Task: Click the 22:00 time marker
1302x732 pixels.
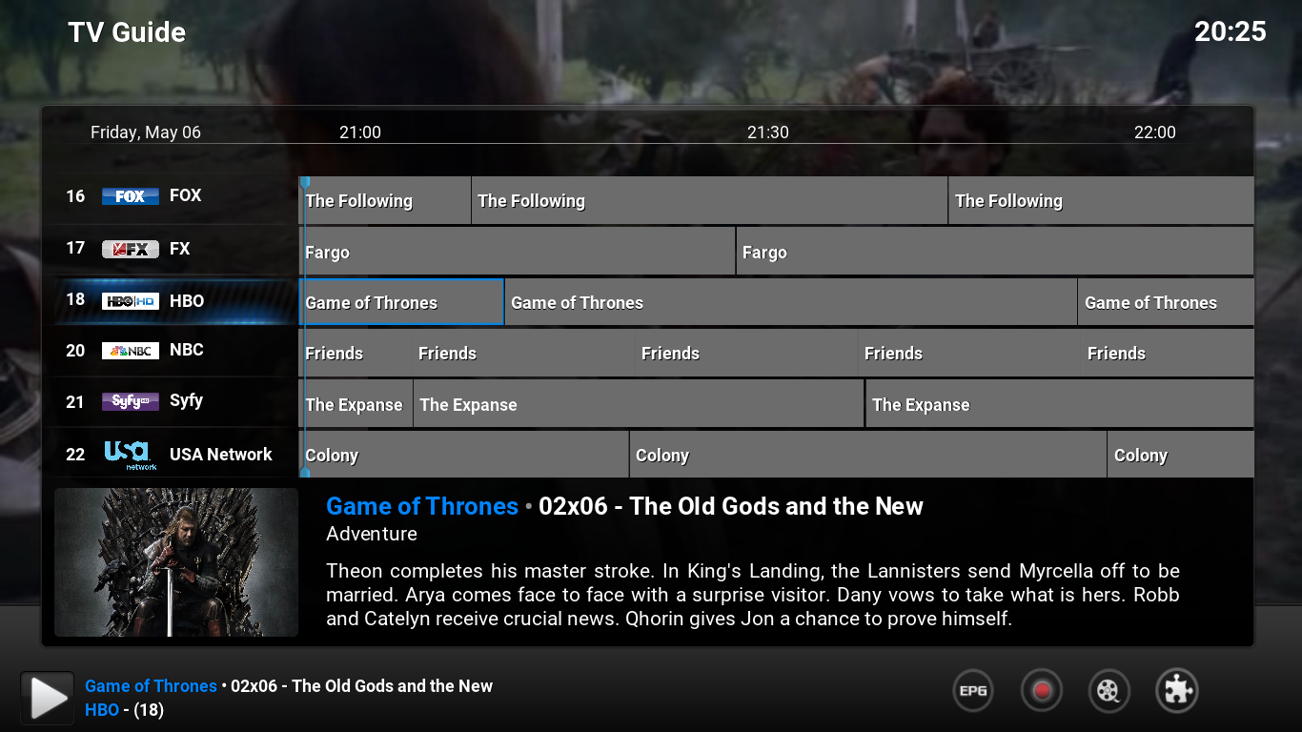Action: pyautogui.click(x=1155, y=132)
